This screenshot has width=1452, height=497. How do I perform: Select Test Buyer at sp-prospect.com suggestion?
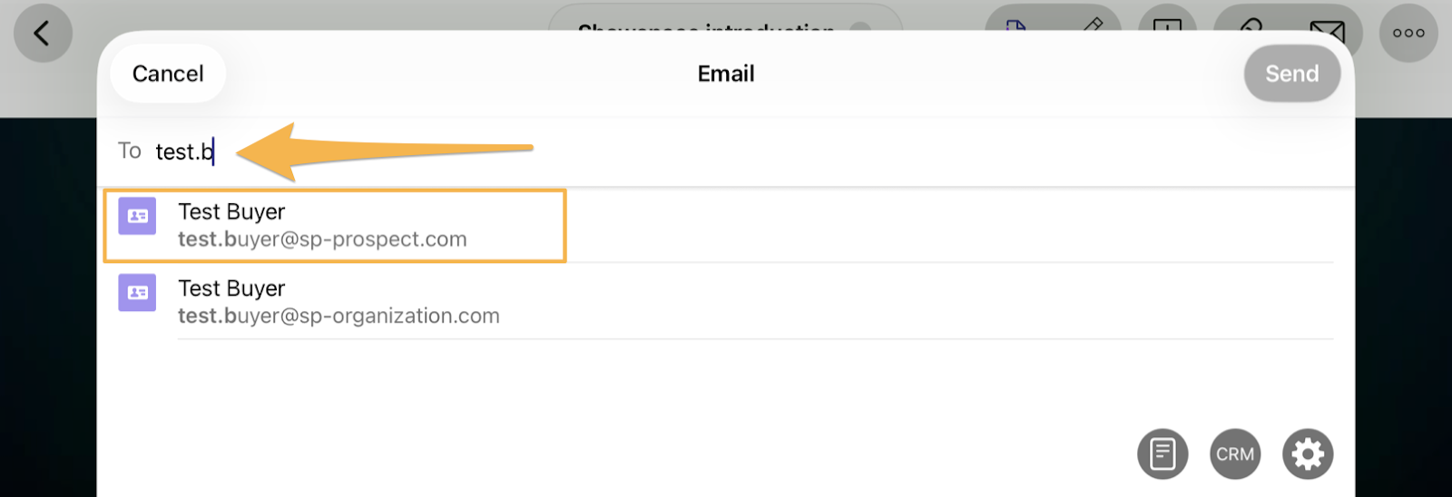[x=322, y=226]
